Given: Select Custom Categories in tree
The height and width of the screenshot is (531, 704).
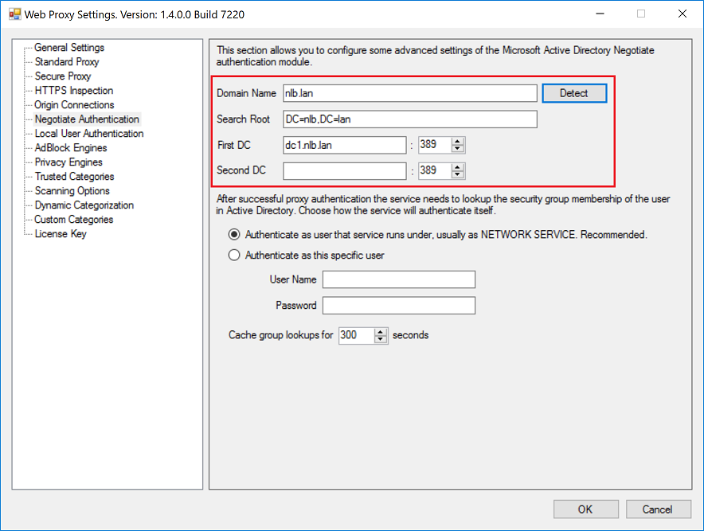Looking at the screenshot, I should pyautogui.click(x=74, y=220).
